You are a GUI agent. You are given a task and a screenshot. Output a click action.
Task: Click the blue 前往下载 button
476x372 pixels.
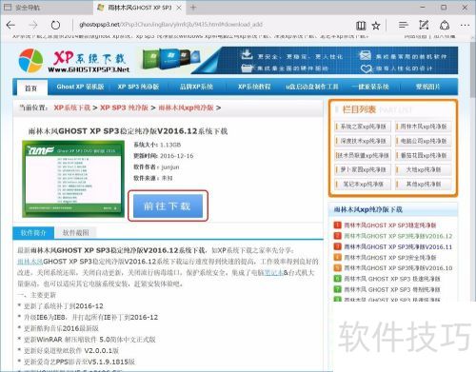click(168, 206)
